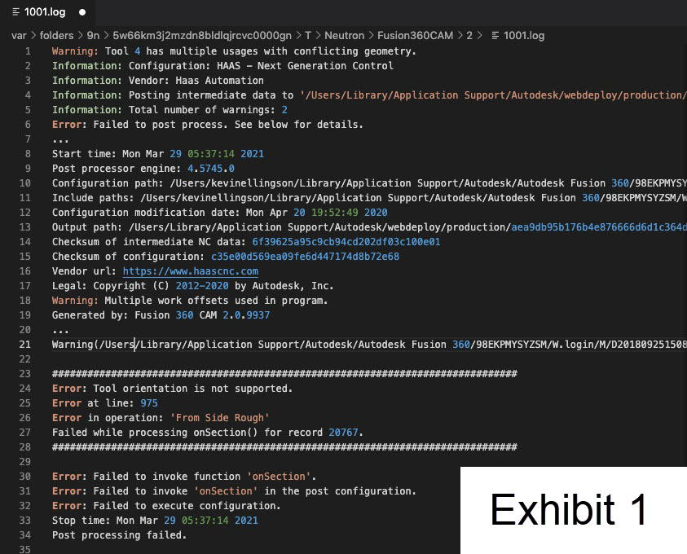Select the 'T' breadcrumb folder
The height and width of the screenshot is (554, 687).
308,36
